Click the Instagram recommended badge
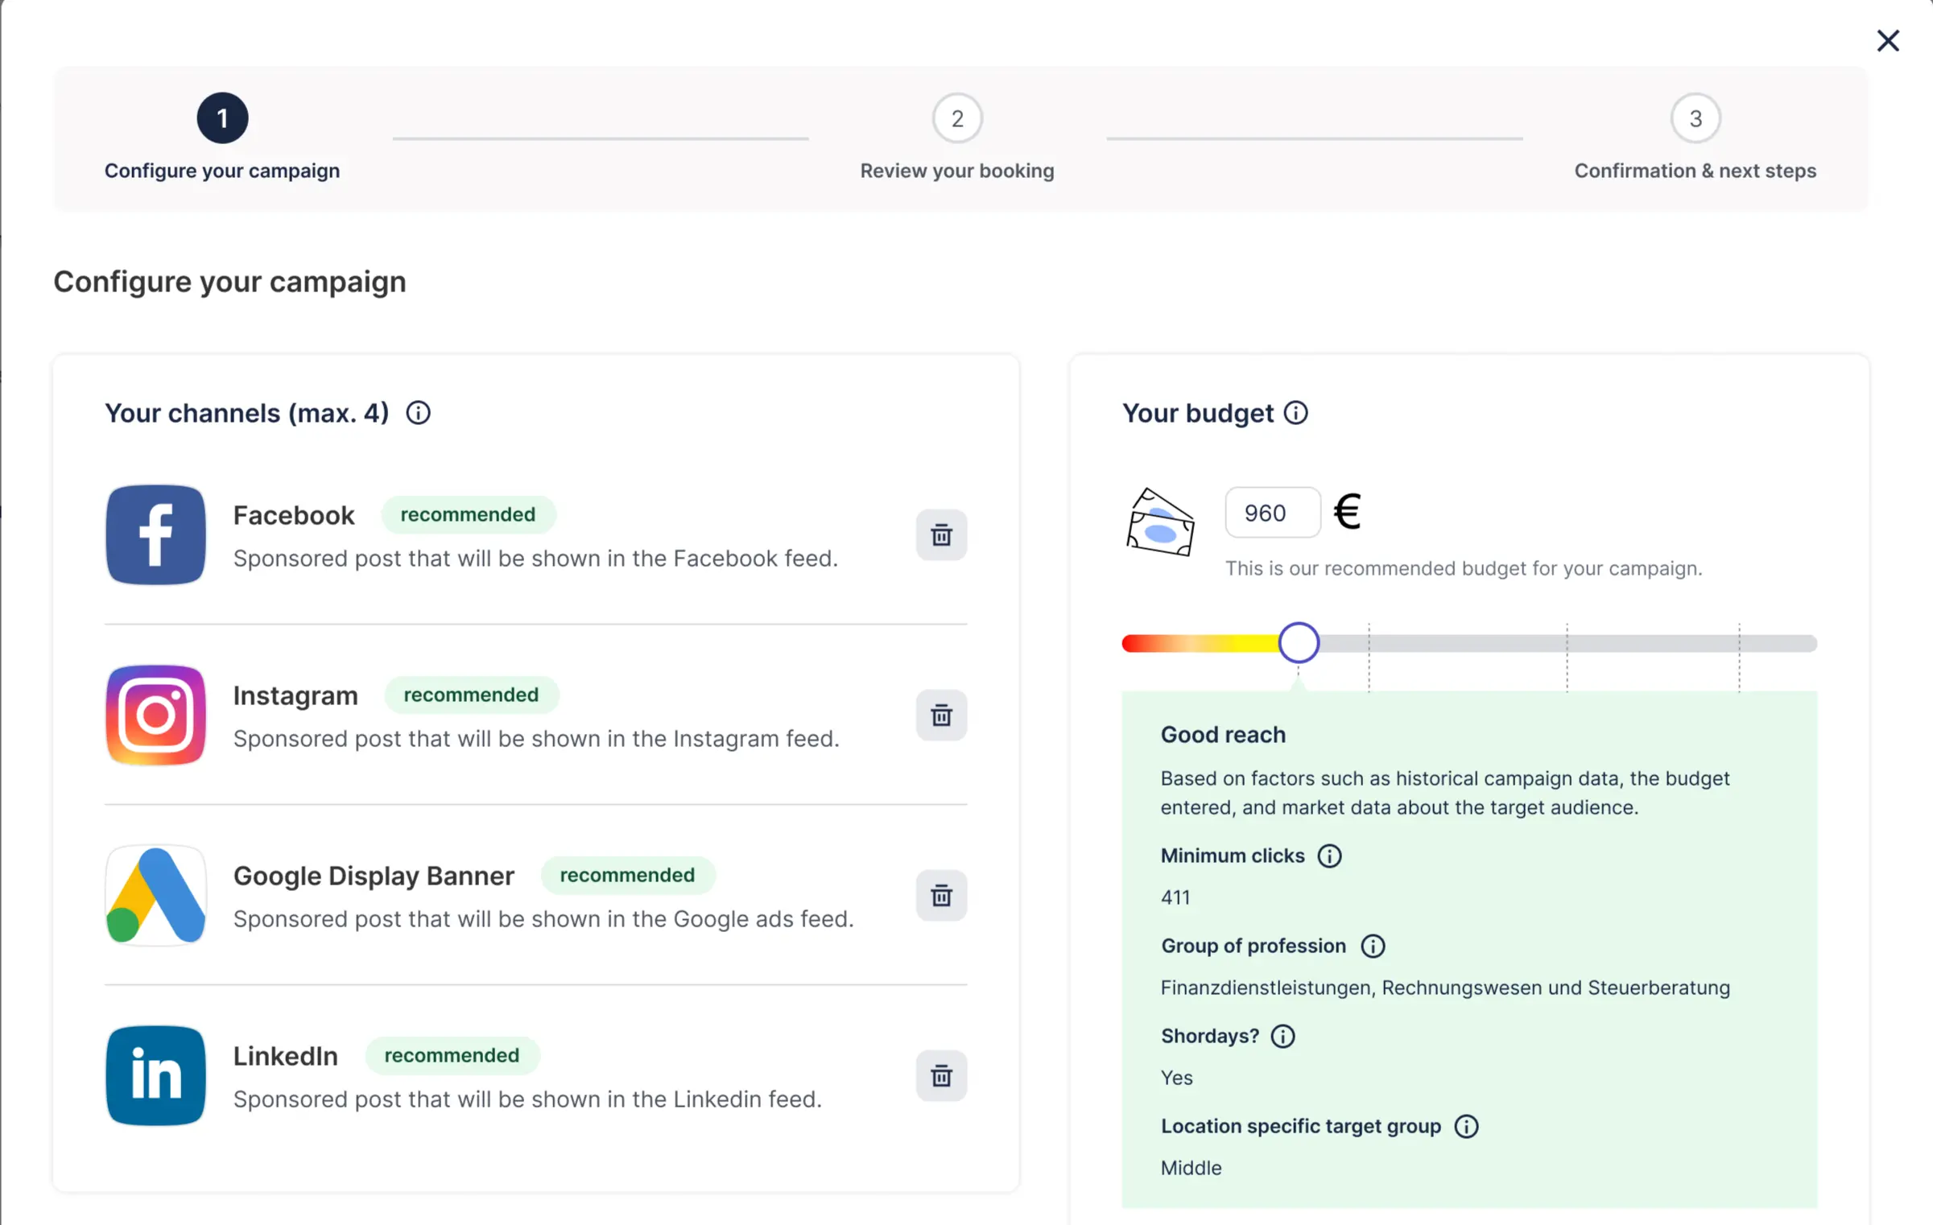The width and height of the screenshot is (1933, 1225). point(471,695)
